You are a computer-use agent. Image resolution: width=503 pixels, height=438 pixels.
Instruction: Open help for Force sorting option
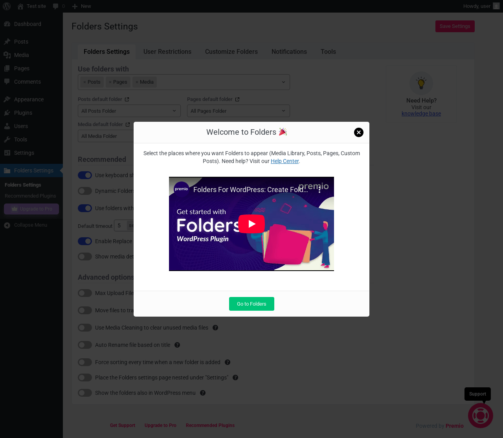point(228,362)
